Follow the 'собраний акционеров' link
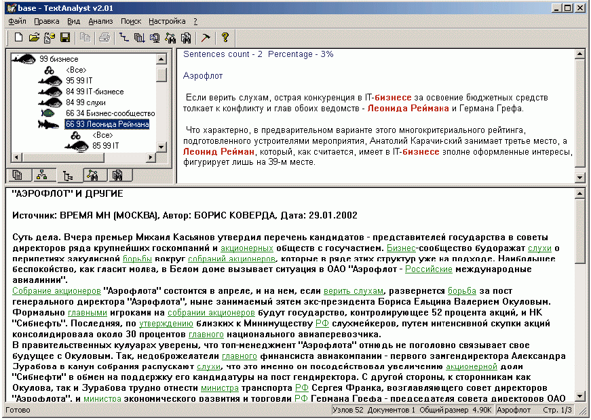Viewport: 591px width, 420px height. pos(231,259)
